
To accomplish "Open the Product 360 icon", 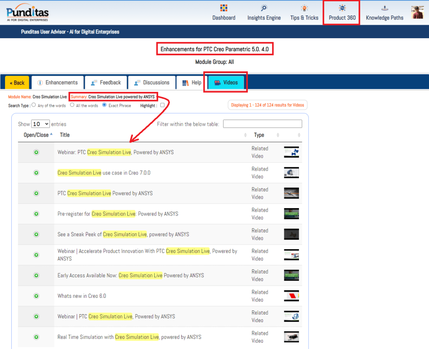I will 342,8.
